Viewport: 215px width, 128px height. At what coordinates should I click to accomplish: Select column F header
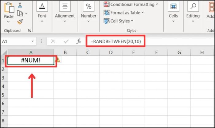[156, 52]
